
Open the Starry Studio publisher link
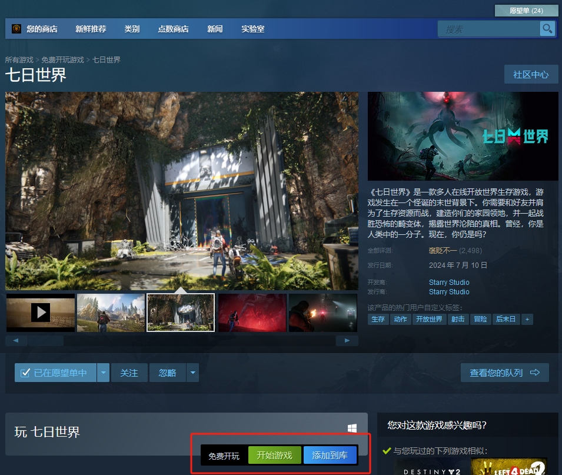coord(449,292)
